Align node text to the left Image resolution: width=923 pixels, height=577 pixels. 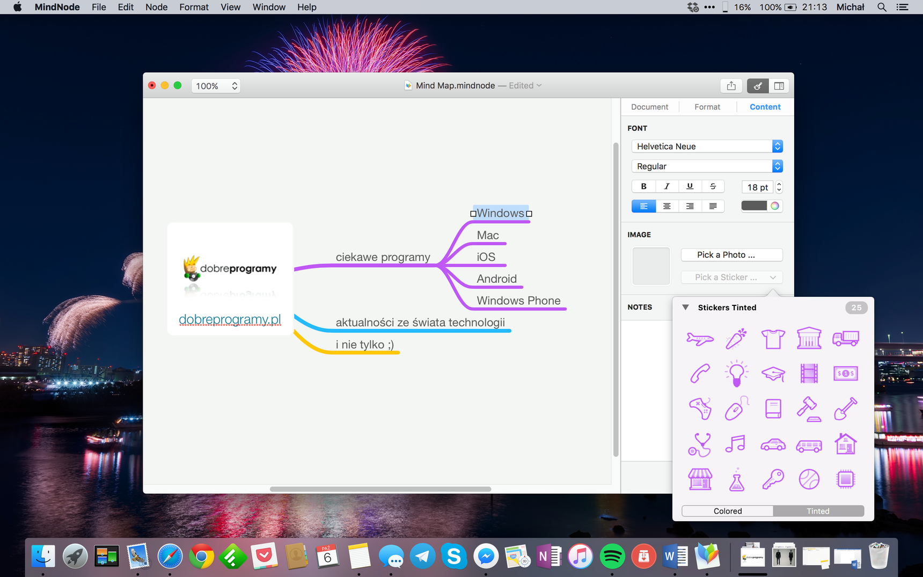coord(643,206)
